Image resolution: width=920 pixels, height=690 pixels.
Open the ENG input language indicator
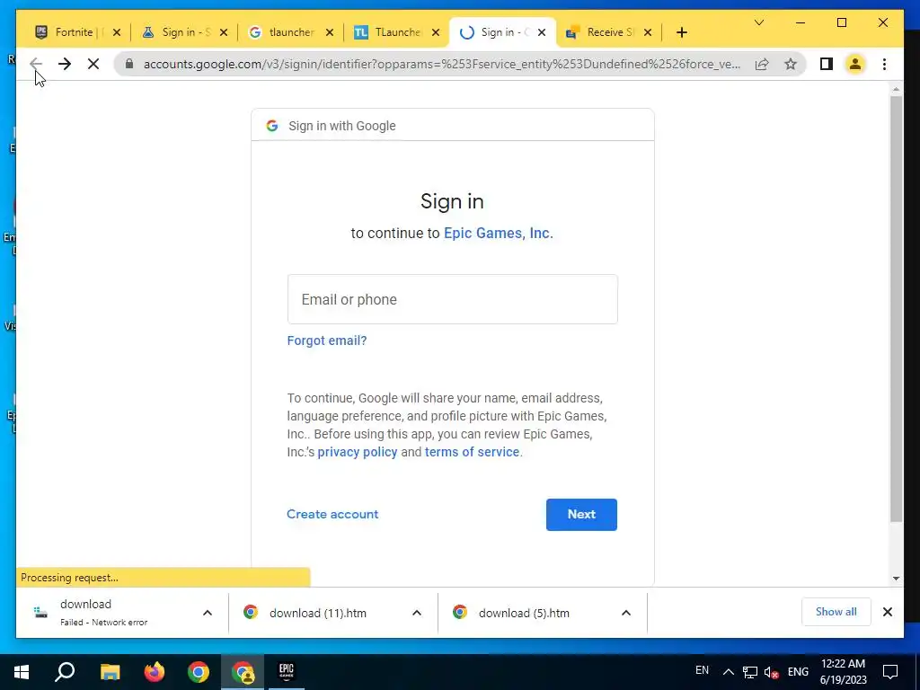pos(798,672)
